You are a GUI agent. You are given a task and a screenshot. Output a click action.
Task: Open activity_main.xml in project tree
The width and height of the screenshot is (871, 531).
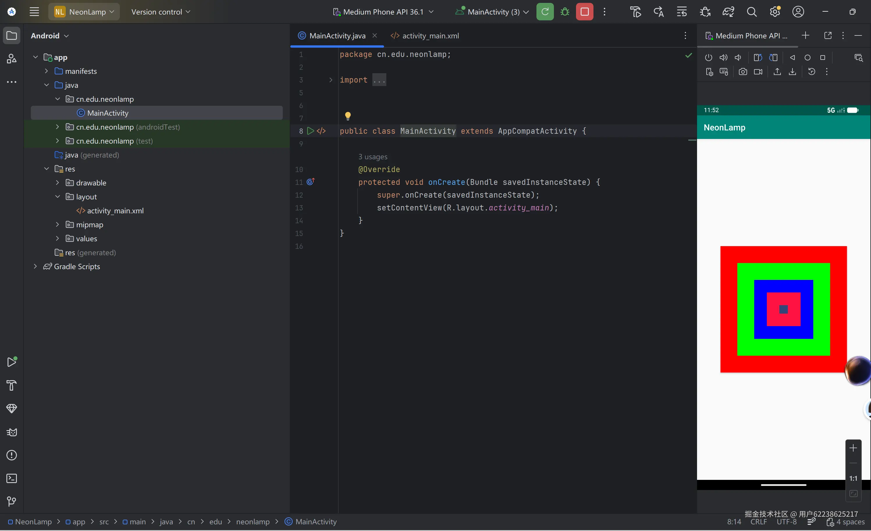click(115, 211)
